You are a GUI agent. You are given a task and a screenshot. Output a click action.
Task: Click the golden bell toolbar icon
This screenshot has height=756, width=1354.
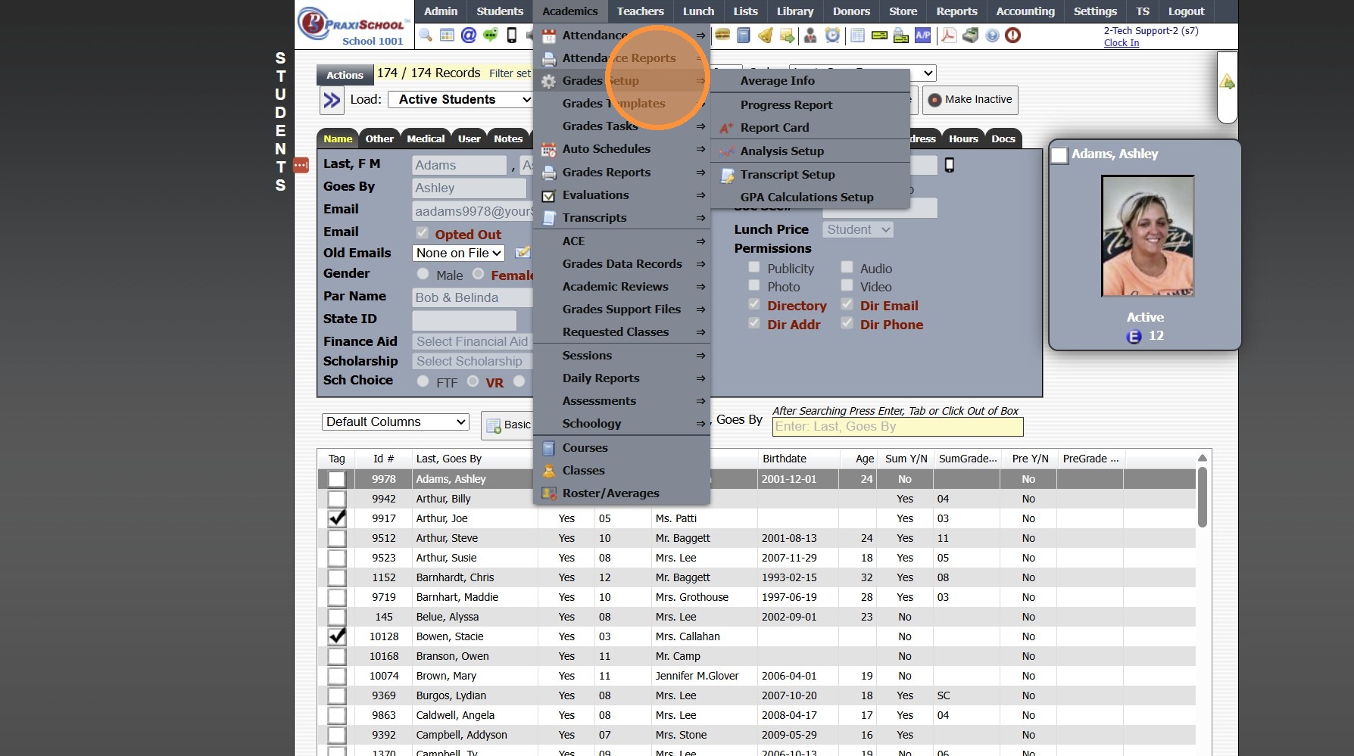(766, 35)
